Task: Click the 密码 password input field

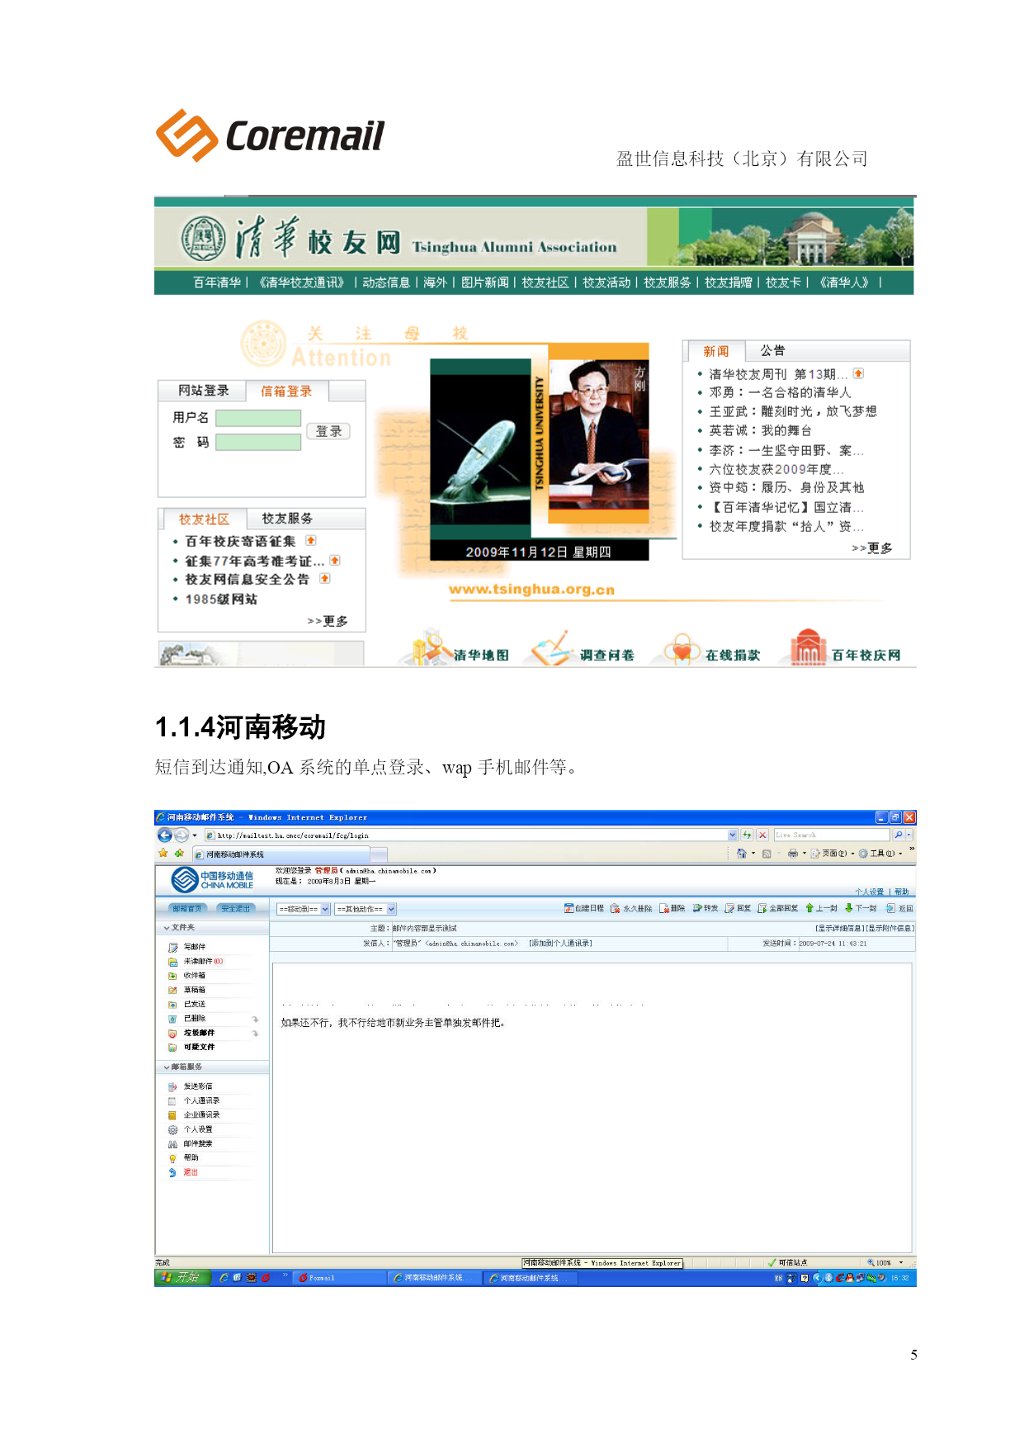Action: 258,442
